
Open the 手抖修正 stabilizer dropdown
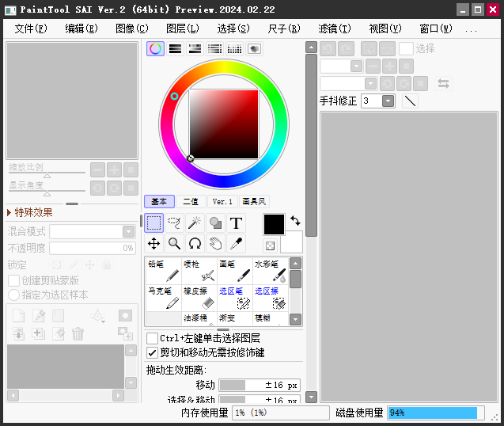(388, 101)
